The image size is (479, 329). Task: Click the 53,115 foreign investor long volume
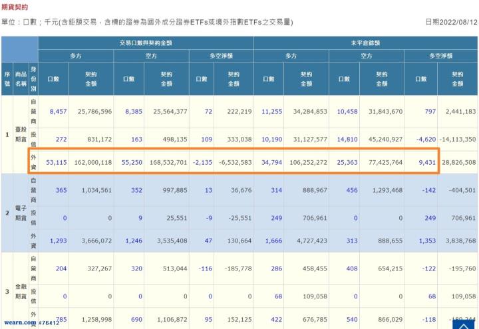point(57,162)
